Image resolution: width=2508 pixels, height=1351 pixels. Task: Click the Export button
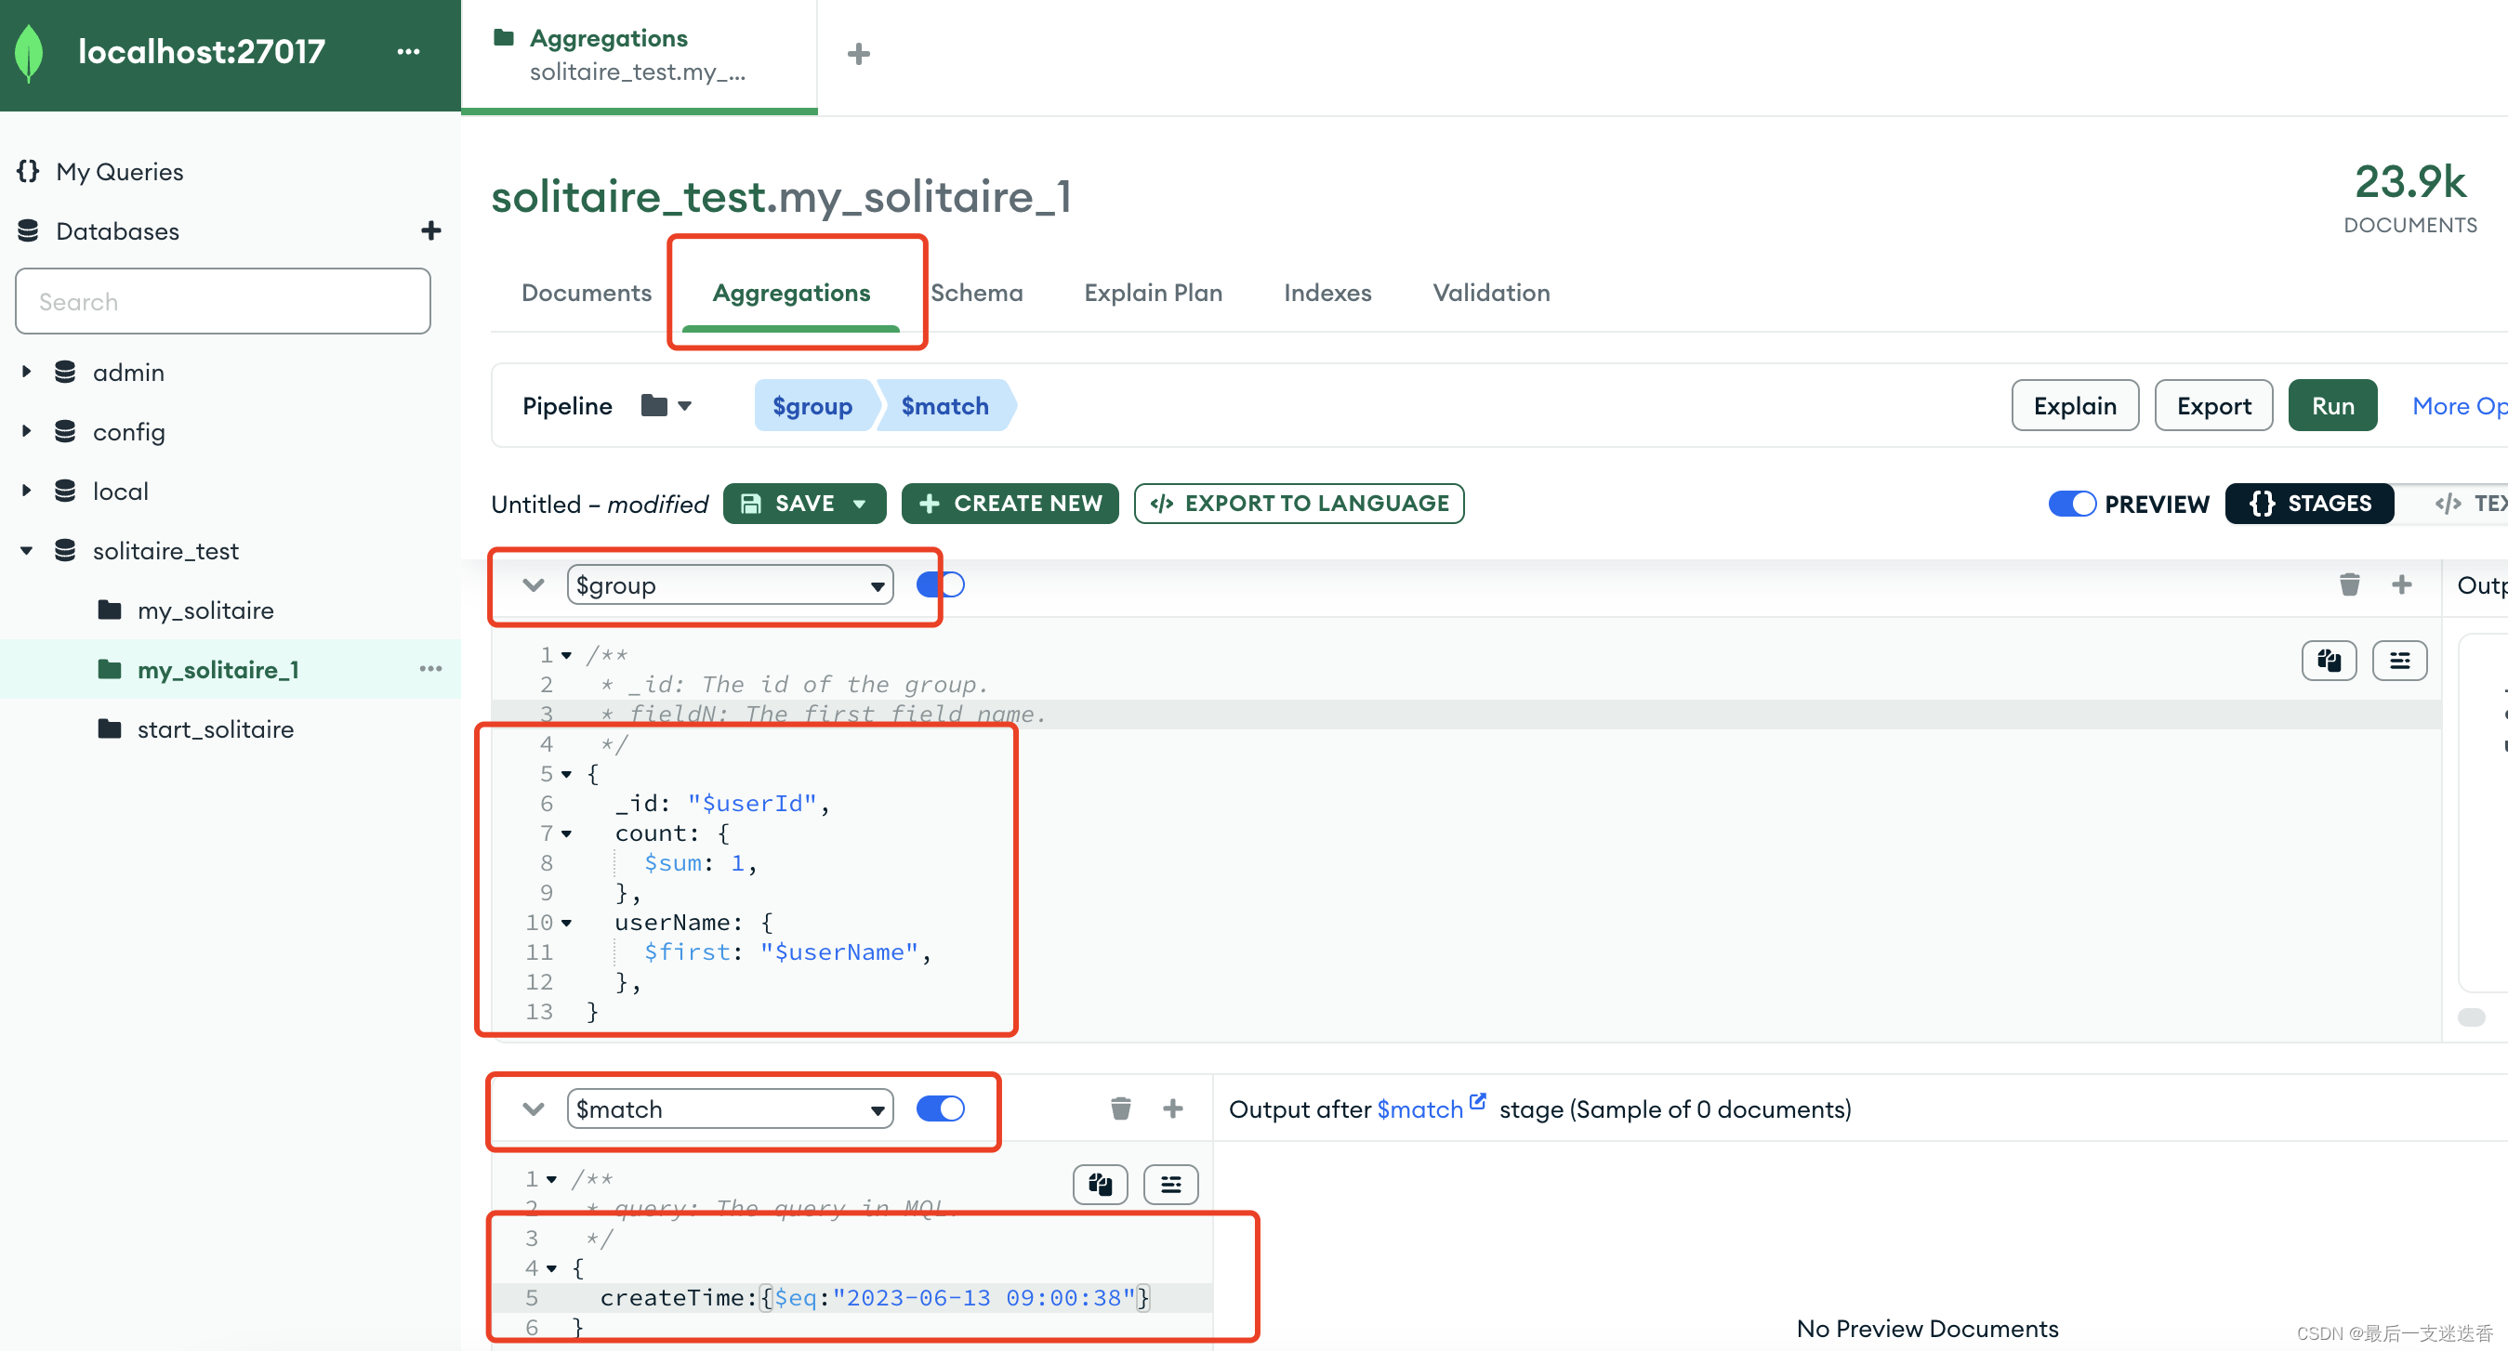(2213, 406)
